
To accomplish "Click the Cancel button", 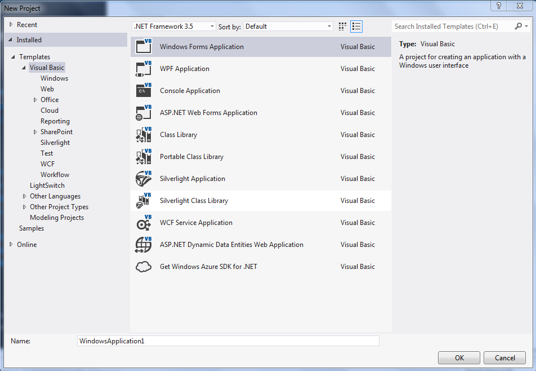I will pos(504,357).
